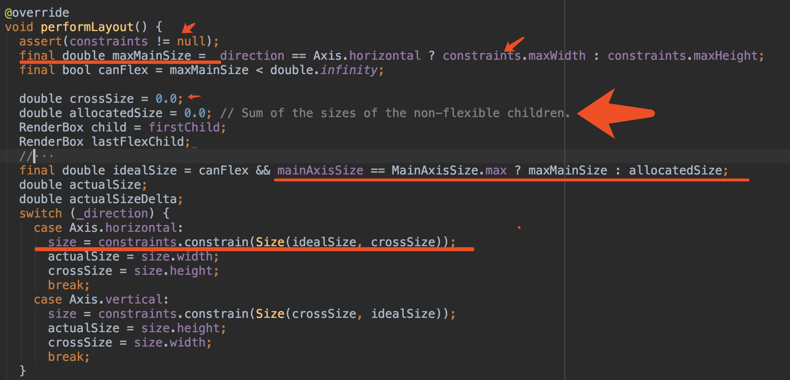This screenshot has height=380, width=790.
Task: Click the first break statement
Action: coord(69,285)
